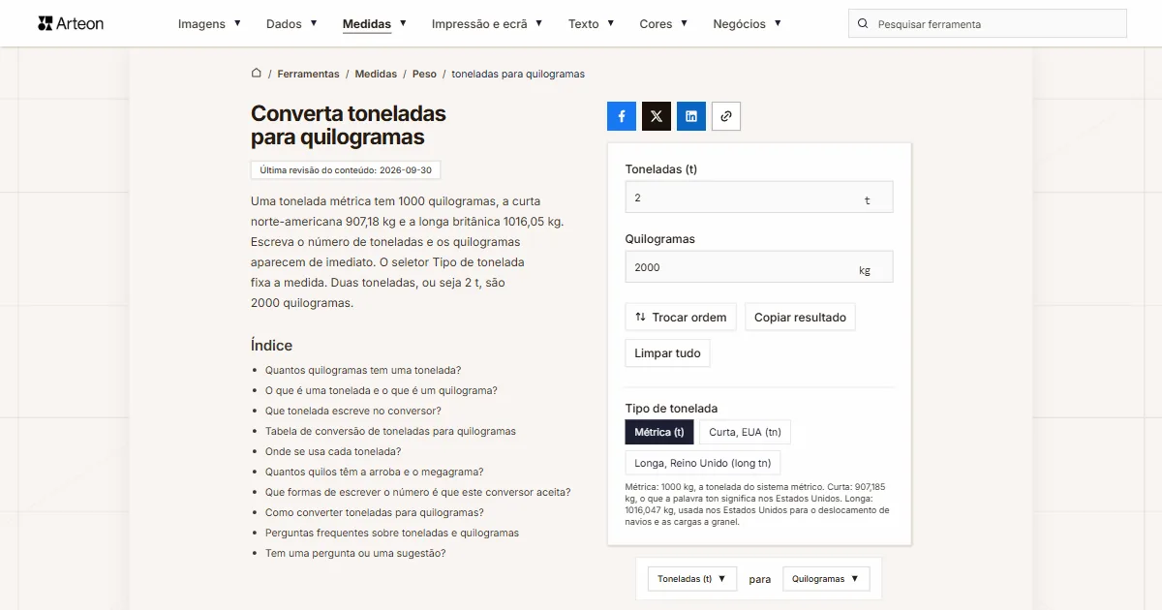Select Curta, EUA (tn) tonne type

[x=746, y=432]
